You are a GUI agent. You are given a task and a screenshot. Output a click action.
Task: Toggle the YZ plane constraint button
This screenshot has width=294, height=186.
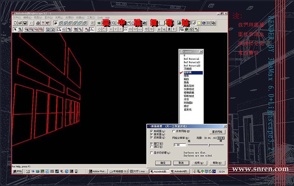tap(135, 29)
